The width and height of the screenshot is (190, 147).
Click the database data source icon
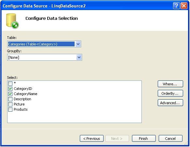(x=12, y=21)
